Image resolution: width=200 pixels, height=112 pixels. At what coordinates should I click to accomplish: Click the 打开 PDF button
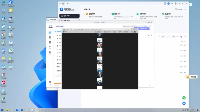pyautogui.click(x=69, y=16)
